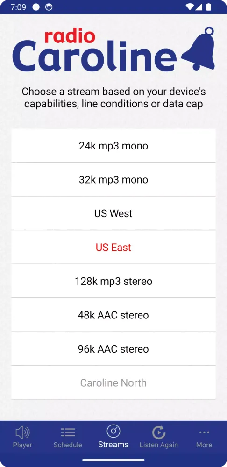Tap the battery status icon
This screenshot has height=467, width=227.
(x=208, y=7)
